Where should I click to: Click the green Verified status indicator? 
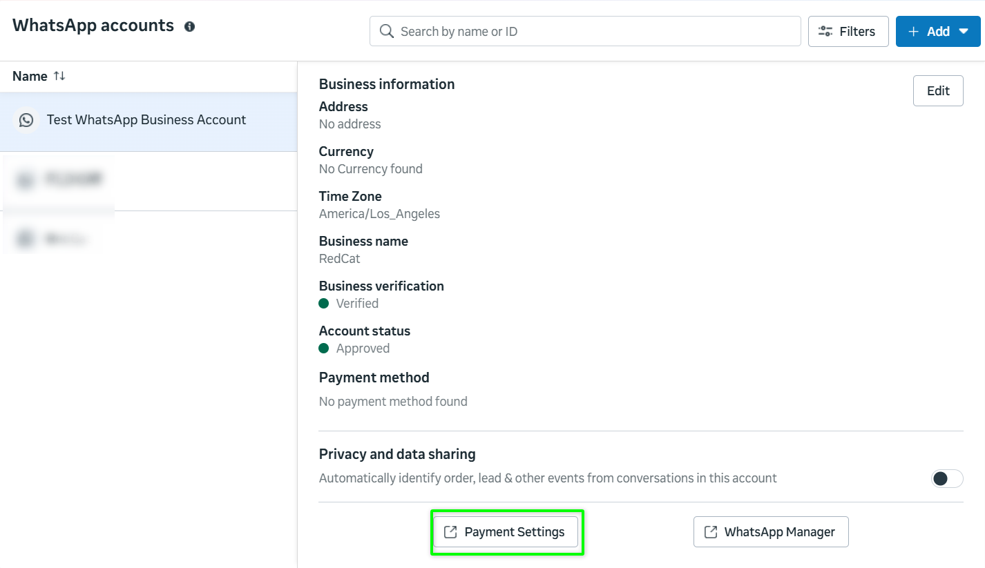[323, 304]
